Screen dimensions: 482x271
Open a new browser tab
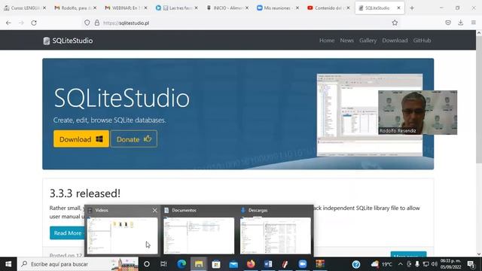pos(412,8)
